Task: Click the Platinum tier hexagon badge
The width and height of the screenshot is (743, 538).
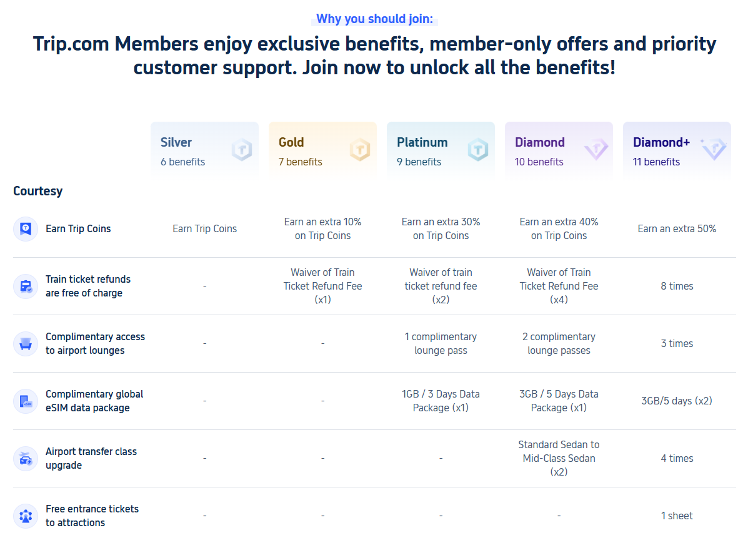Action: pos(477,150)
